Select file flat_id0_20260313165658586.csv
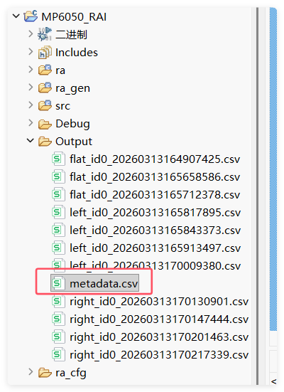Image resolution: width=284 pixels, height=392 pixels. [x=155, y=177]
